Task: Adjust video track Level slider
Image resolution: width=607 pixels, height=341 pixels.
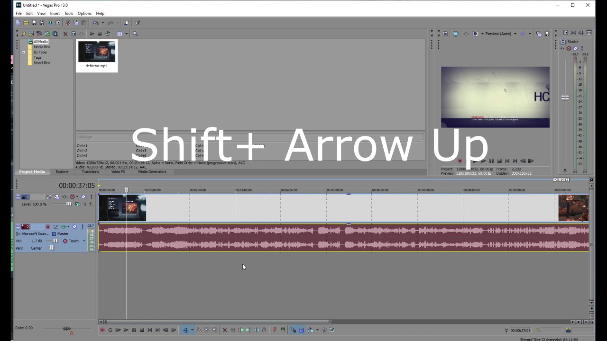Action: (x=69, y=204)
